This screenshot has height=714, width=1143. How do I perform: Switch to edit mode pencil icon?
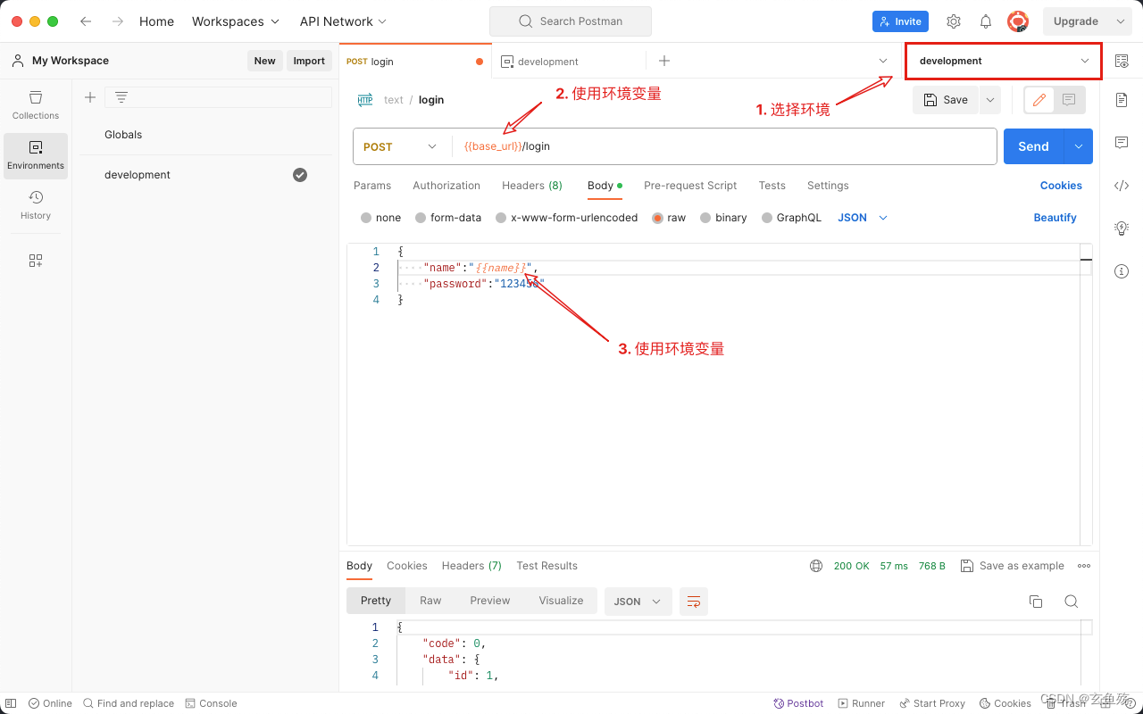pyautogui.click(x=1039, y=100)
